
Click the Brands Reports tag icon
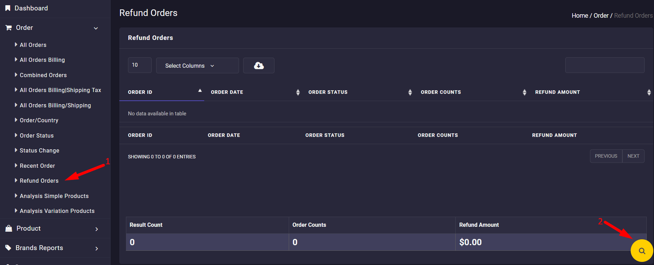[8, 248]
